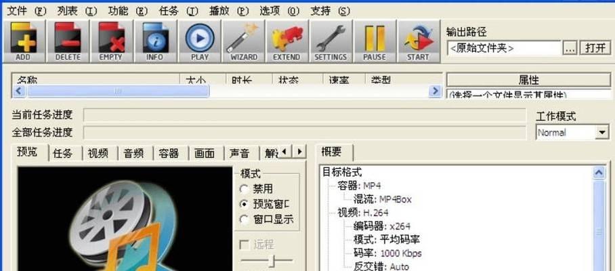Click file list scrollbar right arrow
The height and width of the screenshot is (271, 615).
[435, 91]
